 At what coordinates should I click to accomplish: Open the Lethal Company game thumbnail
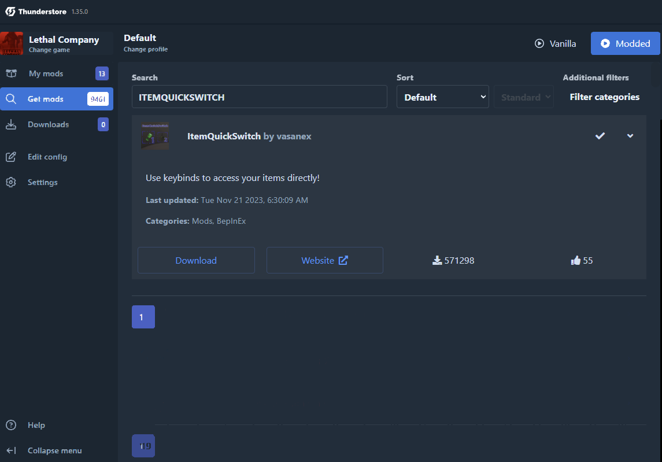12,43
